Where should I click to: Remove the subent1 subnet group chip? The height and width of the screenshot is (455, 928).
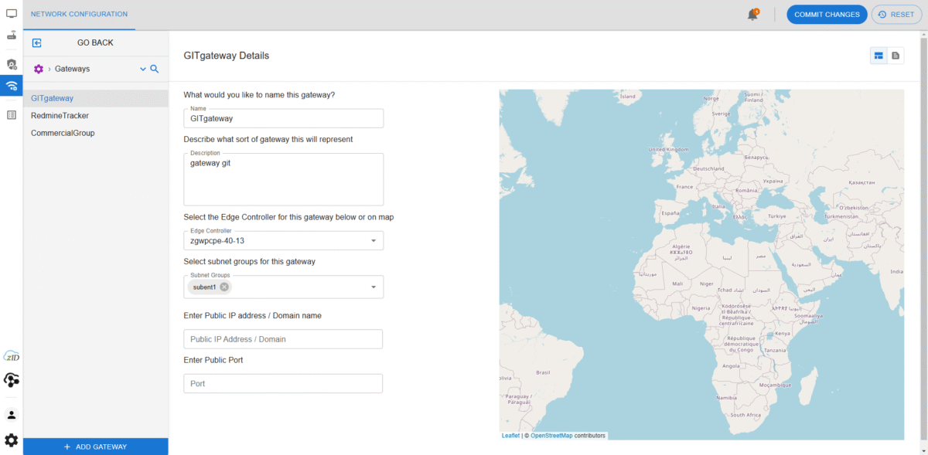(x=224, y=287)
